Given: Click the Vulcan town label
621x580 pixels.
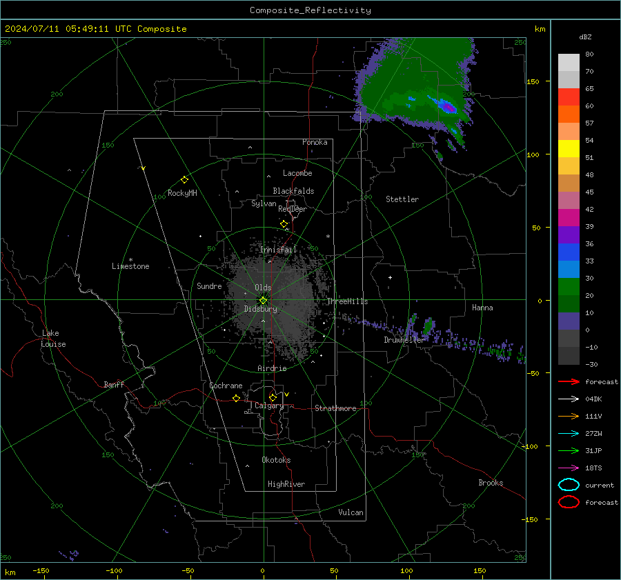Looking at the screenshot, I should coord(351,512).
